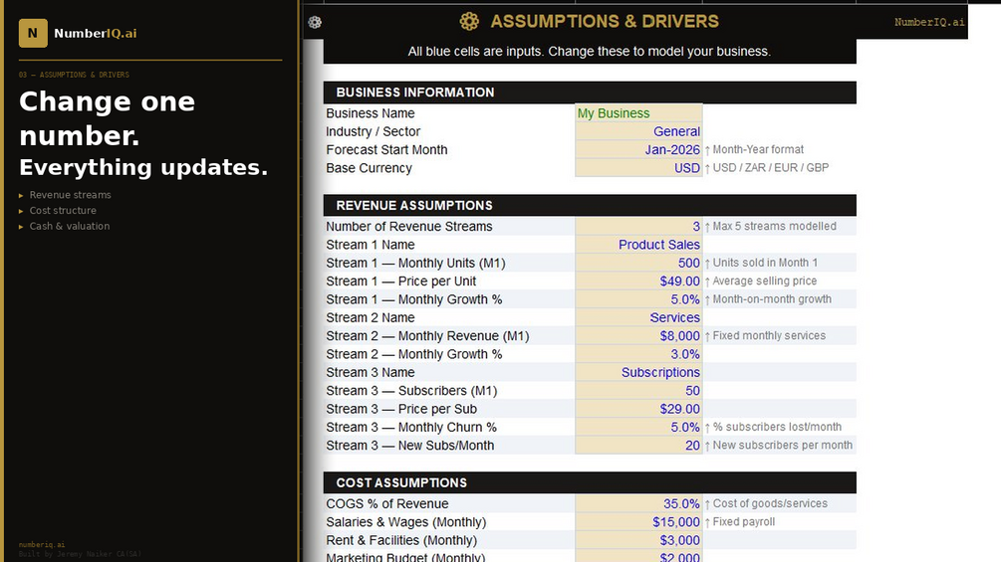Select the Stream 3 Monthly Churn 5.0% cell
Screen dimensions: 1001x562
click(x=638, y=428)
